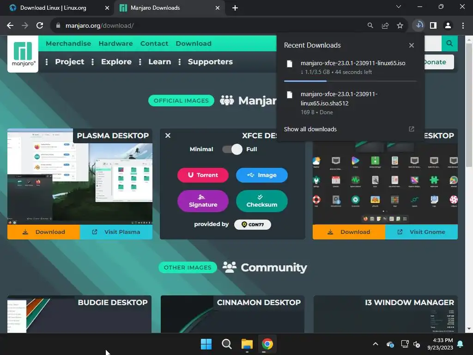Open the Chrome profile icon
This screenshot has width=473, height=355.
coord(448,26)
